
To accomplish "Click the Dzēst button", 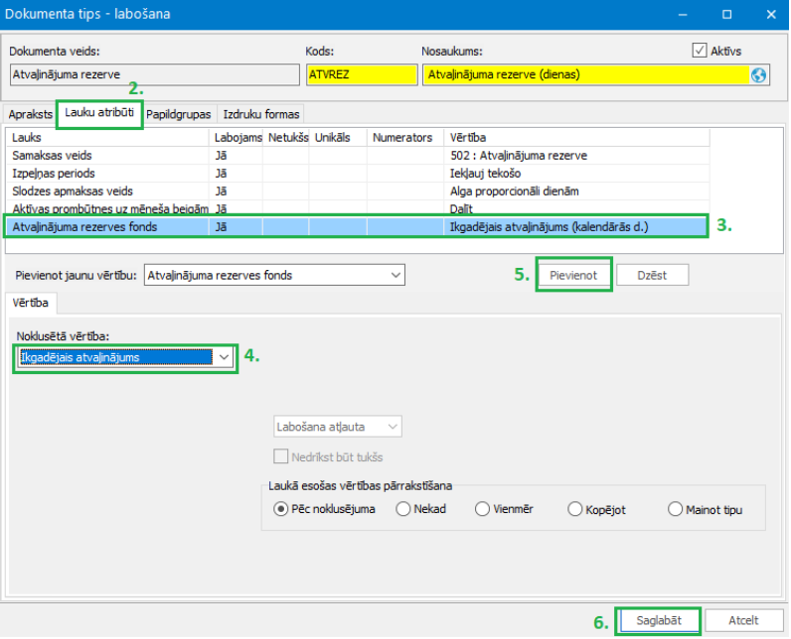I will (652, 275).
